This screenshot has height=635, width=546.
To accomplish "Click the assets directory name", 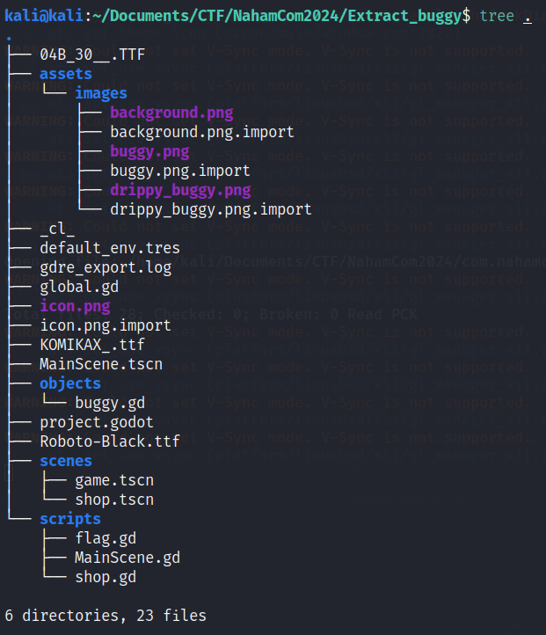I will point(66,74).
